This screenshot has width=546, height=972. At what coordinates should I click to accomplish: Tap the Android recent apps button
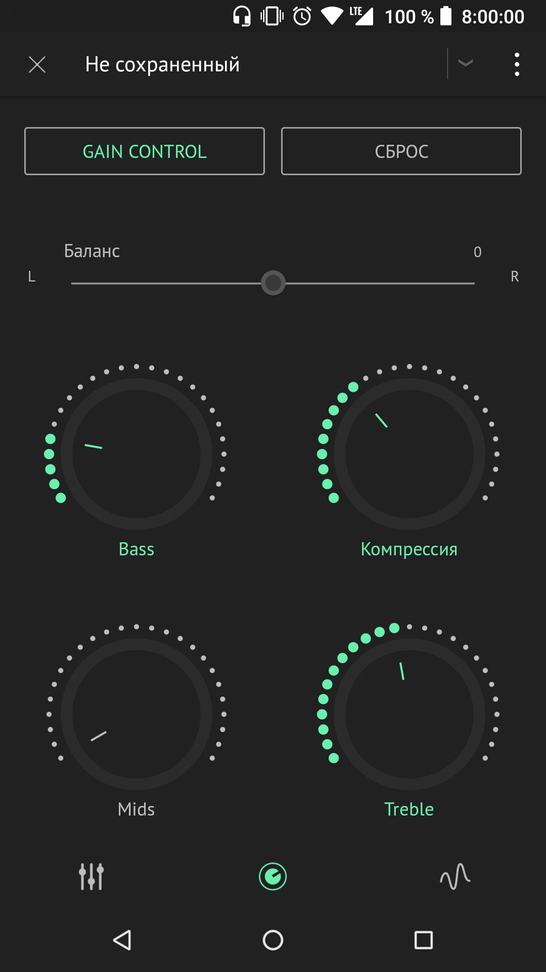click(424, 940)
